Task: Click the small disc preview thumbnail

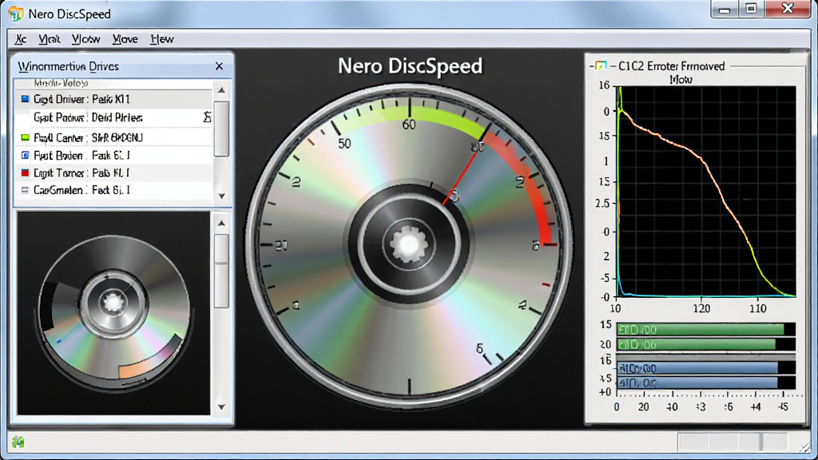Action: (113, 313)
